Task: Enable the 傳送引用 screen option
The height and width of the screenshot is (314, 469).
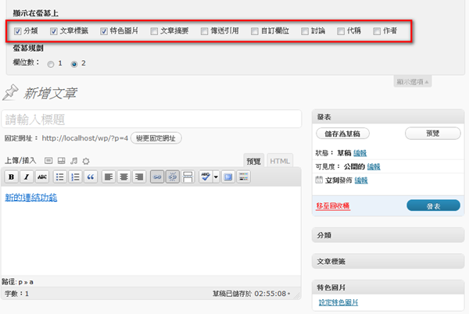Action: click(204, 31)
